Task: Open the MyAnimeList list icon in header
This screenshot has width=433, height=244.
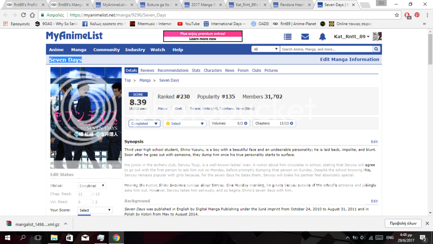Action: (x=288, y=37)
